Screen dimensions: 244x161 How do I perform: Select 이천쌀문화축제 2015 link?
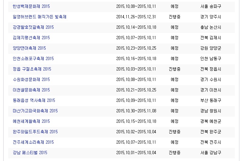[31, 90]
